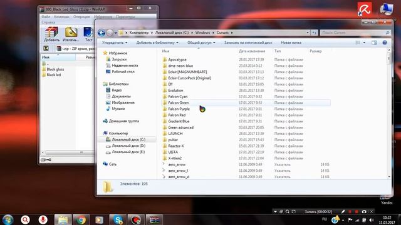Open the recorder bar dropdown arrow
Viewport: 401px width, 225px height.
(275, 211)
